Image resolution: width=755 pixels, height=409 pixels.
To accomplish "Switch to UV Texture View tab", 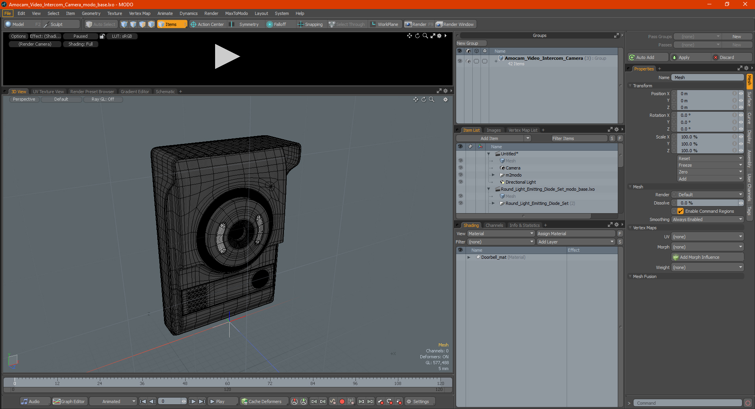I will point(48,92).
